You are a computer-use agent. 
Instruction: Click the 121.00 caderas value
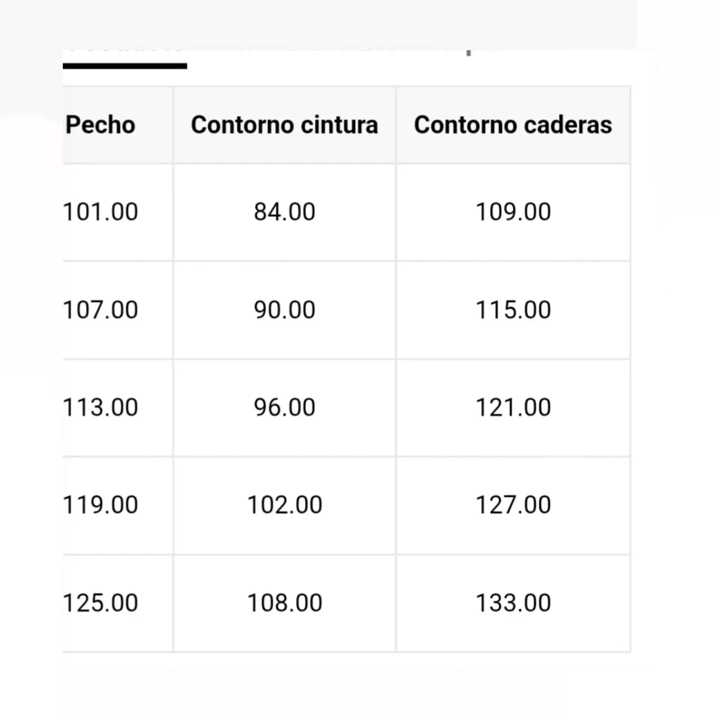point(513,407)
